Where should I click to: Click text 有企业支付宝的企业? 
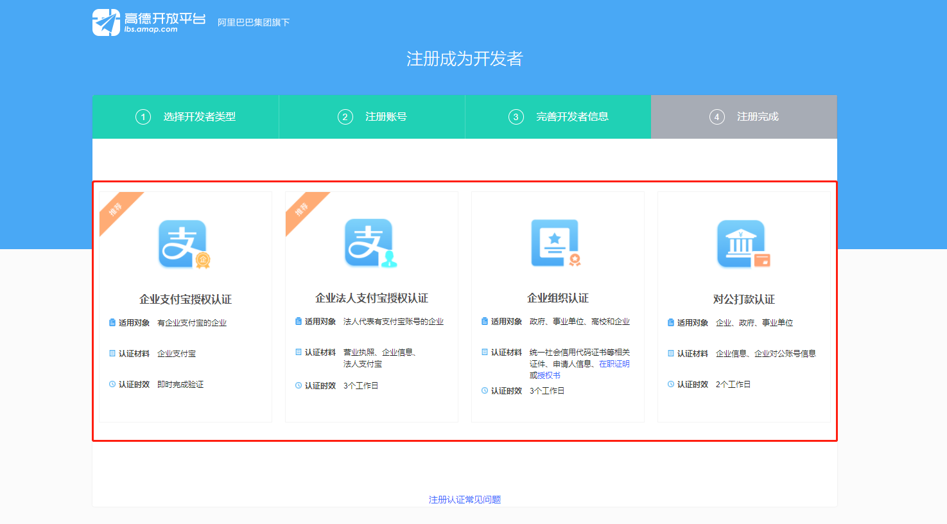click(x=192, y=323)
